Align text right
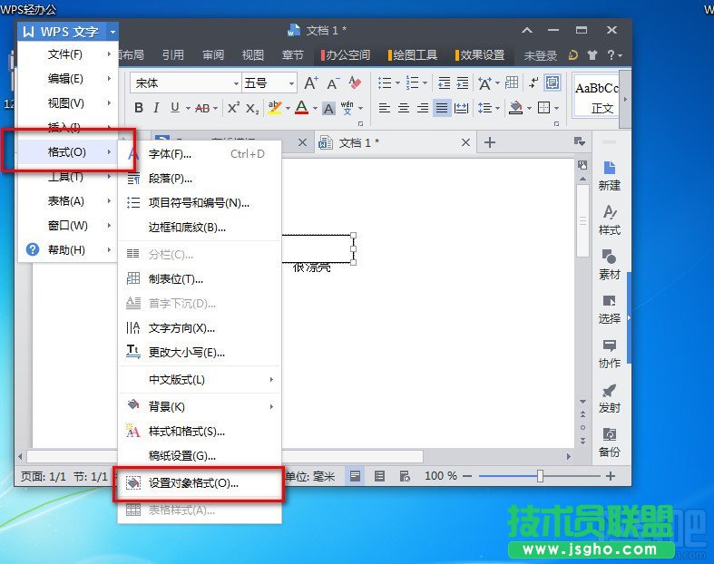Screen dimensions: 714x564 tap(423, 108)
